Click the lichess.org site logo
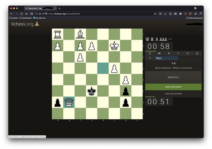 pyautogui.click(x=25, y=24)
